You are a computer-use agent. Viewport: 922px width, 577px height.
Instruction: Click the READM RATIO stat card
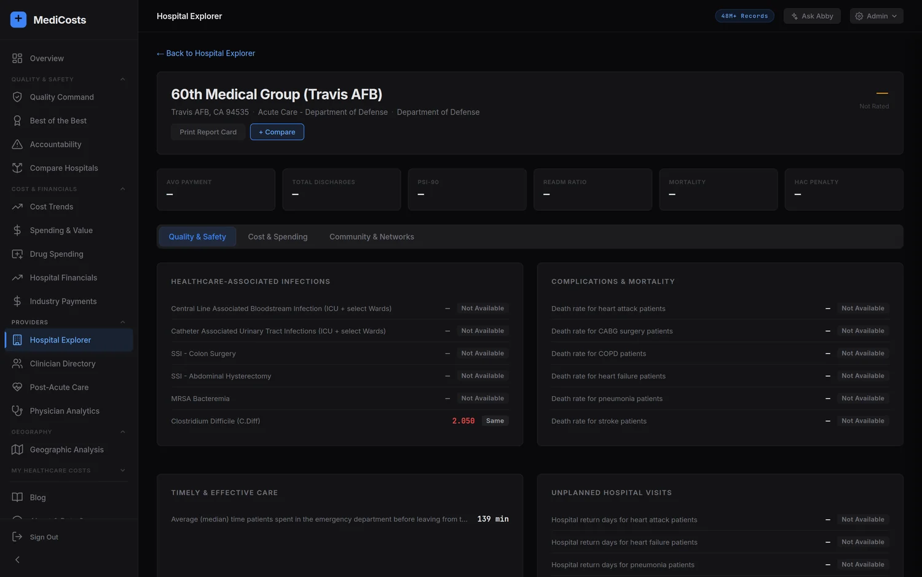point(593,189)
